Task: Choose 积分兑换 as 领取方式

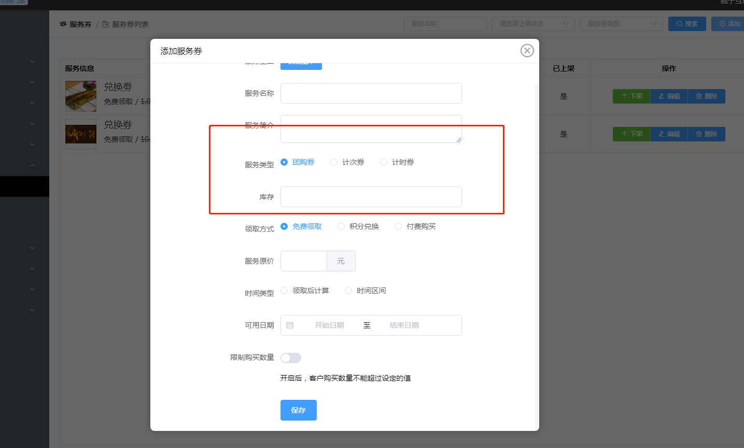Action: [x=358, y=226]
